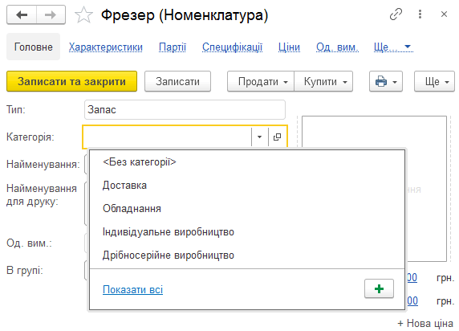Click the Записати button

[x=177, y=81]
